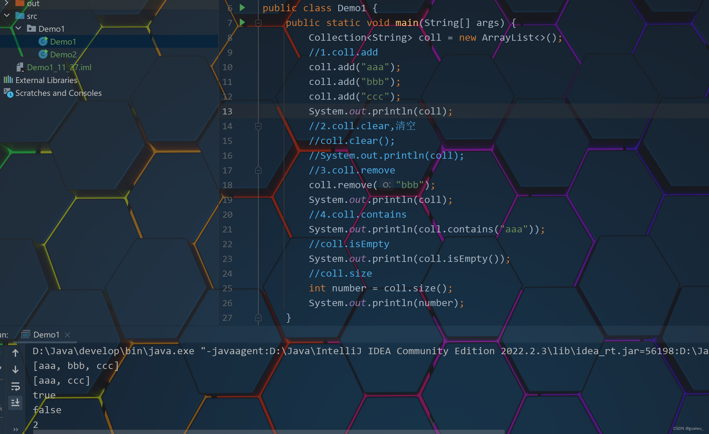Image resolution: width=709 pixels, height=434 pixels.
Task: Click the down arrow in the console toolbar
Action: click(x=15, y=370)
